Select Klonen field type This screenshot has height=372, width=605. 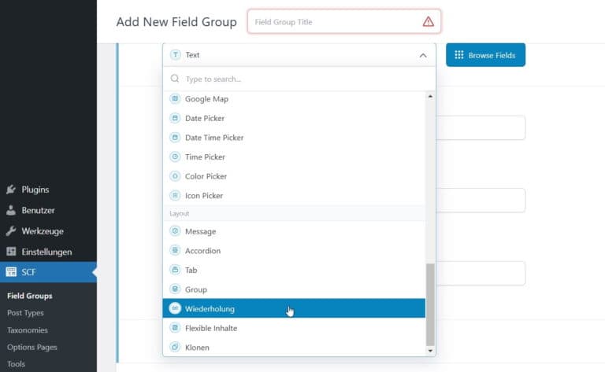pos(294,347)
